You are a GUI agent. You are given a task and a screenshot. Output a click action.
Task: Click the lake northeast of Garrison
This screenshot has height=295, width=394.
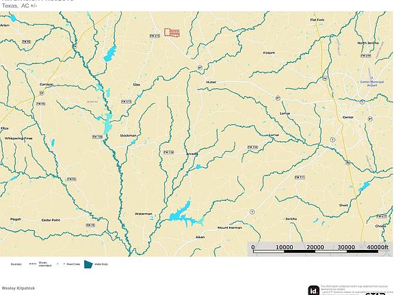pyautogui.click(x=110, y=53)
